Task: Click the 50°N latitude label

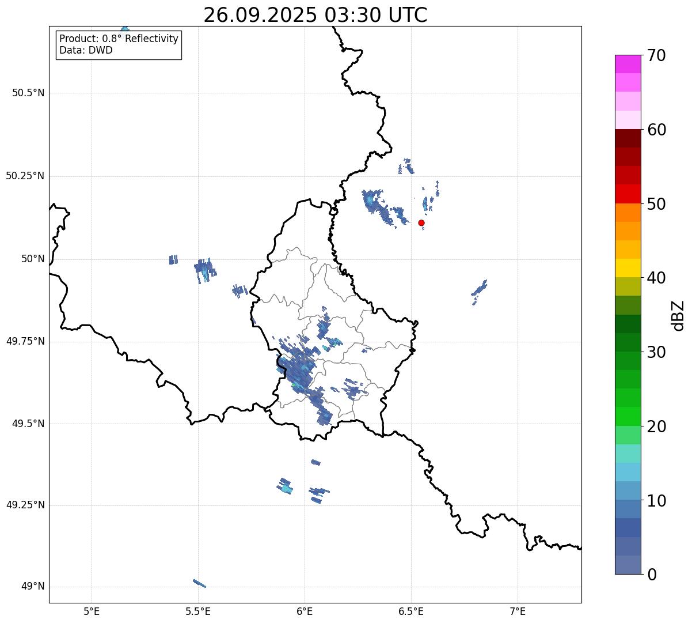Action: pyautogui.click(x=33, y=259)
